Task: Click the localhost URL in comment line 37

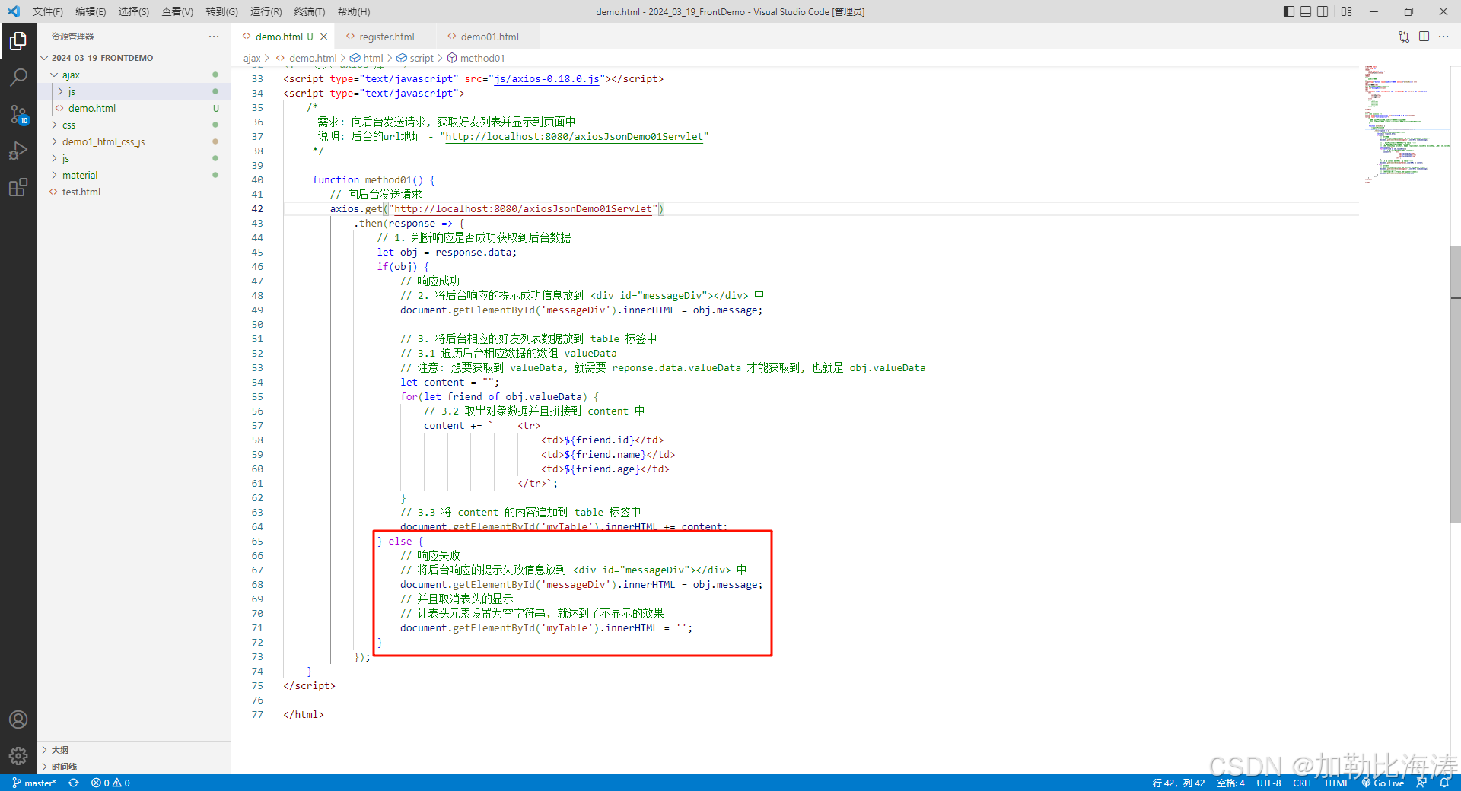Action: (x=575, y=136)
